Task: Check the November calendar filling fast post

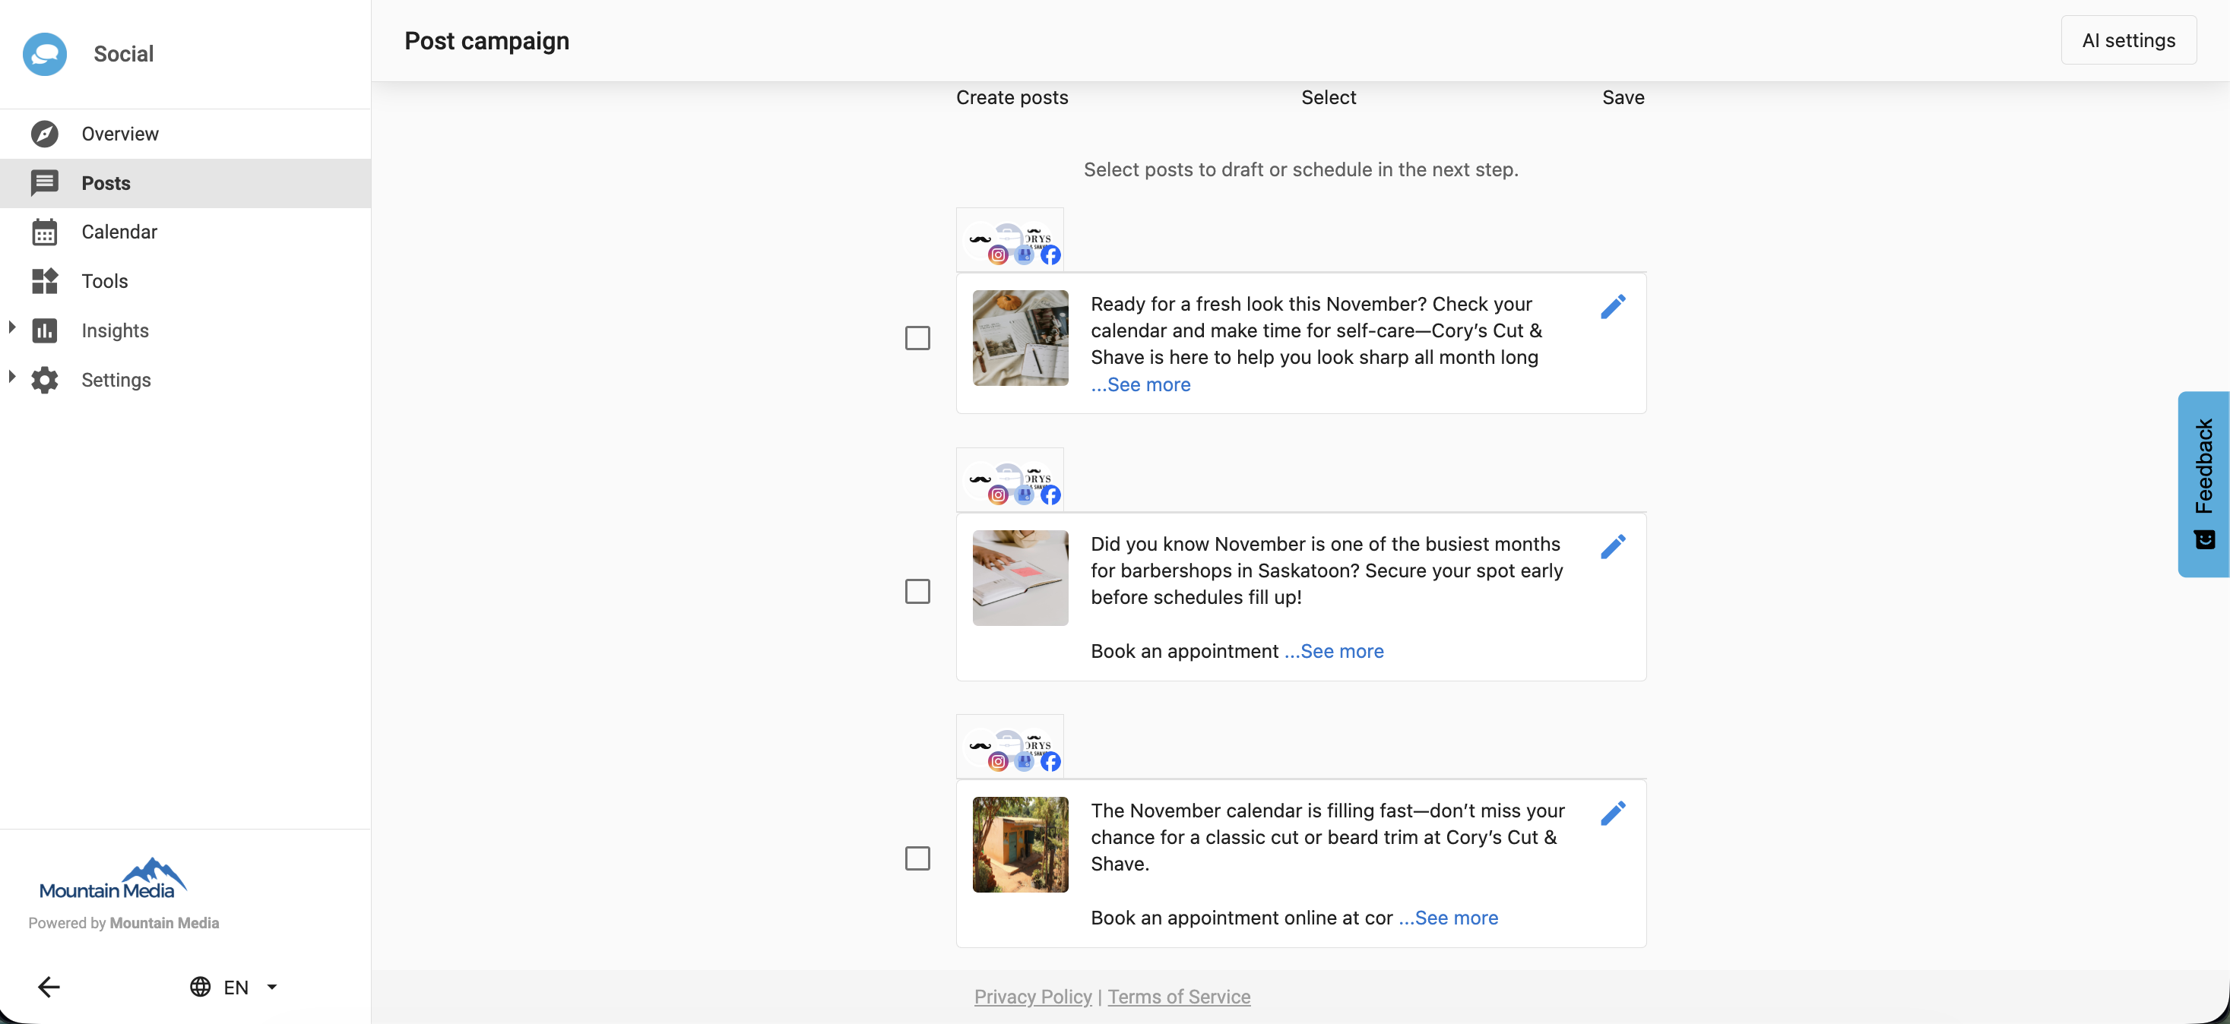Action: [x=916, y=858]
